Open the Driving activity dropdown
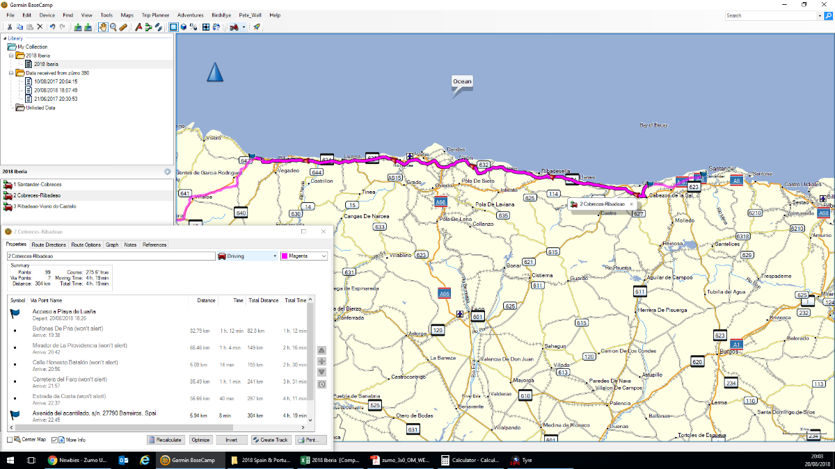Viewport: 835px width, 469px height. 247,256
